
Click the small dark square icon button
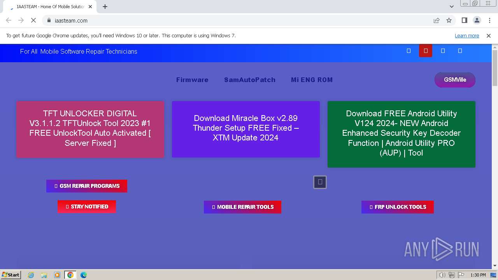pyautogui.click(x=320, y=182)
